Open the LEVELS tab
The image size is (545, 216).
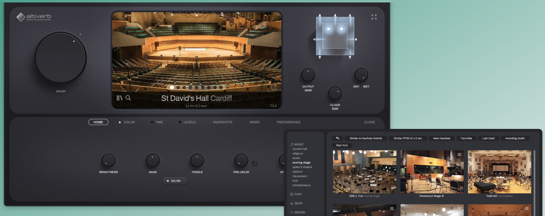[190, 122]
